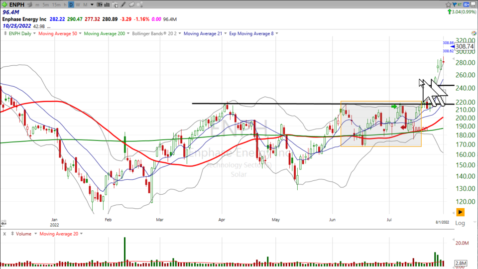Open the timeframe dropdown arrow
Image resolution: width=478 pixels, height=269 pixels.
pos(92,5)
